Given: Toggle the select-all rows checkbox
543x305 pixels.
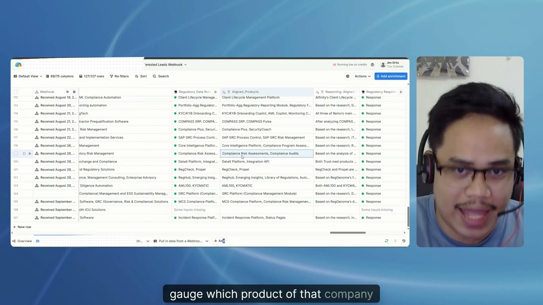Looking at the screenshot, I should coord(16,92).
